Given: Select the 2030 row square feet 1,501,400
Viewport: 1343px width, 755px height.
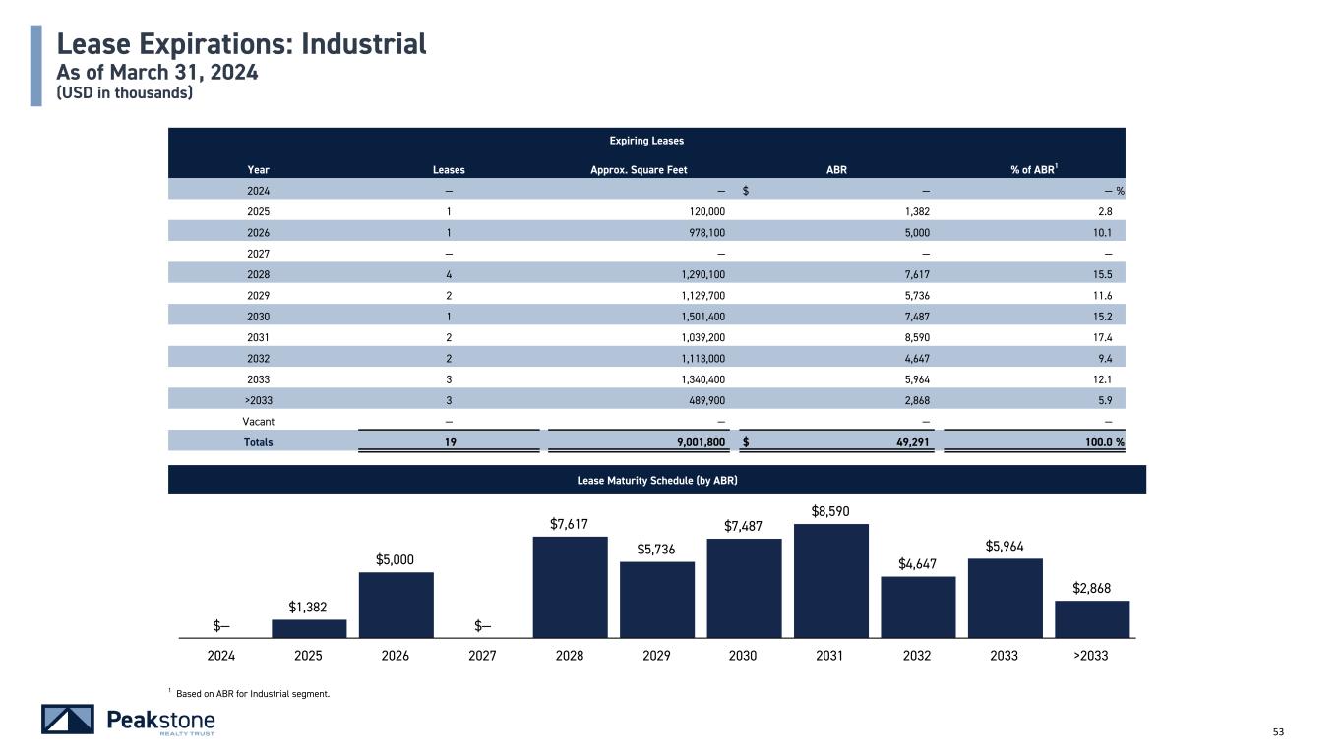Looking at the screenshot, I should coord(699,317).
